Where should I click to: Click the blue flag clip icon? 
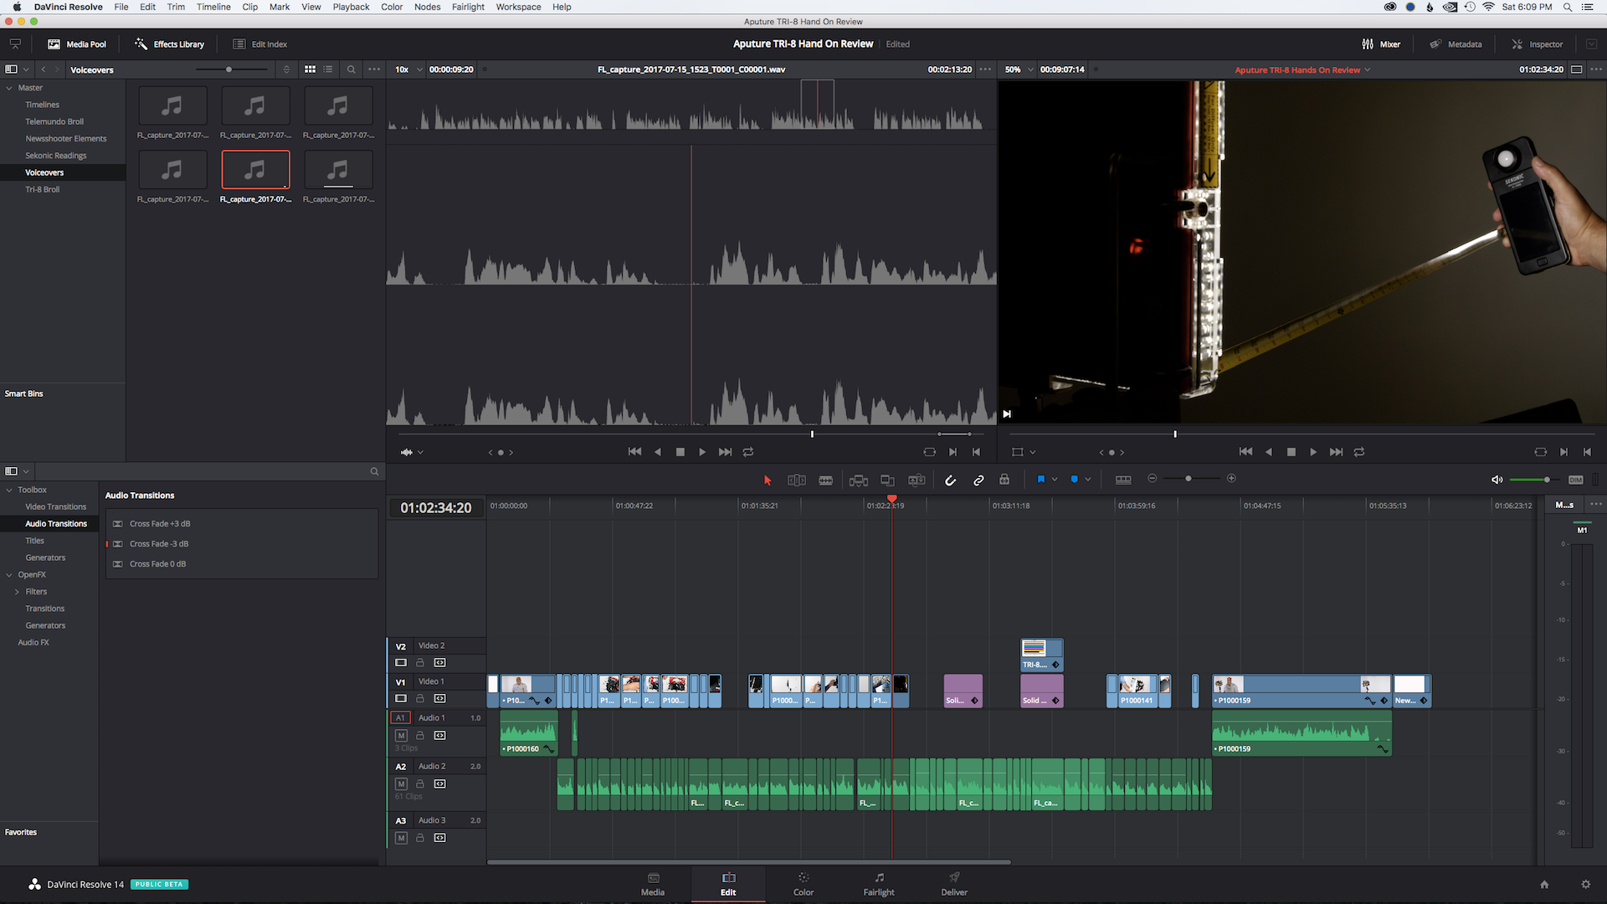click(x=1040, y=480)
